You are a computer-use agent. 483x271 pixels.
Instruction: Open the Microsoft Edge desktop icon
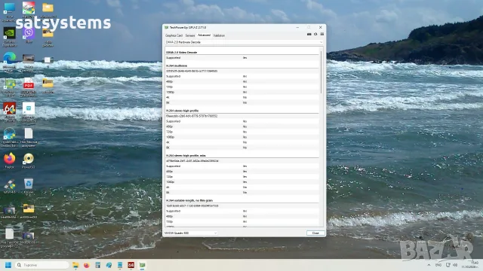pyautogui.click(x=10, y=62)
